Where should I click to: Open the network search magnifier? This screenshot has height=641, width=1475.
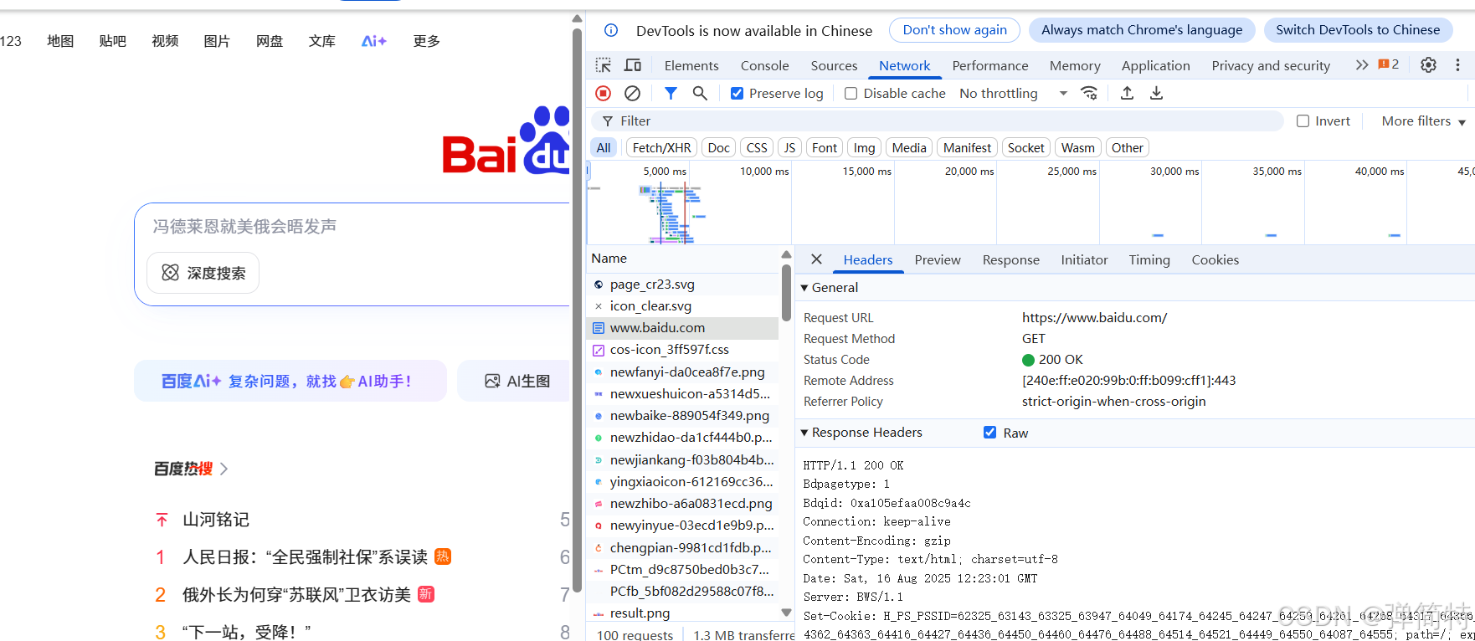[x=700, y=94]
